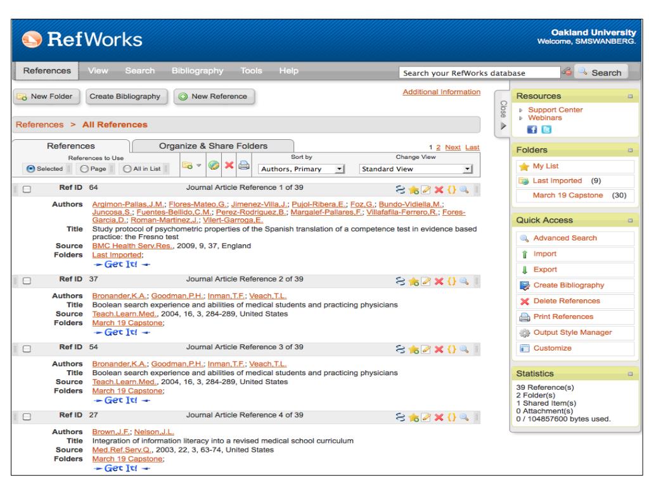
Task: Open the Facebook icon in Resources
Action: (532, 129)
